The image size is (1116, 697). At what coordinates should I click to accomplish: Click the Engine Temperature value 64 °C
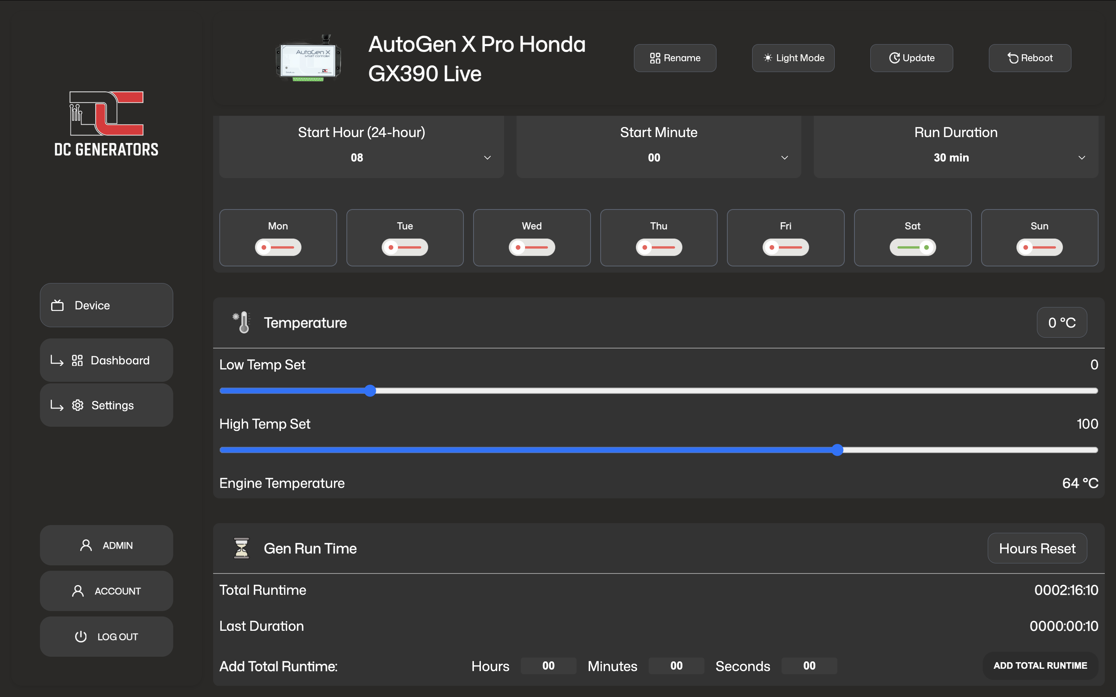(1080, 483)
